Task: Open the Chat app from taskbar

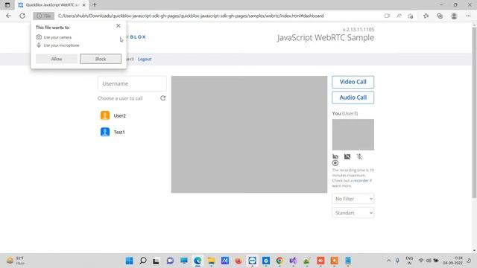Action: tap(170, 261)
